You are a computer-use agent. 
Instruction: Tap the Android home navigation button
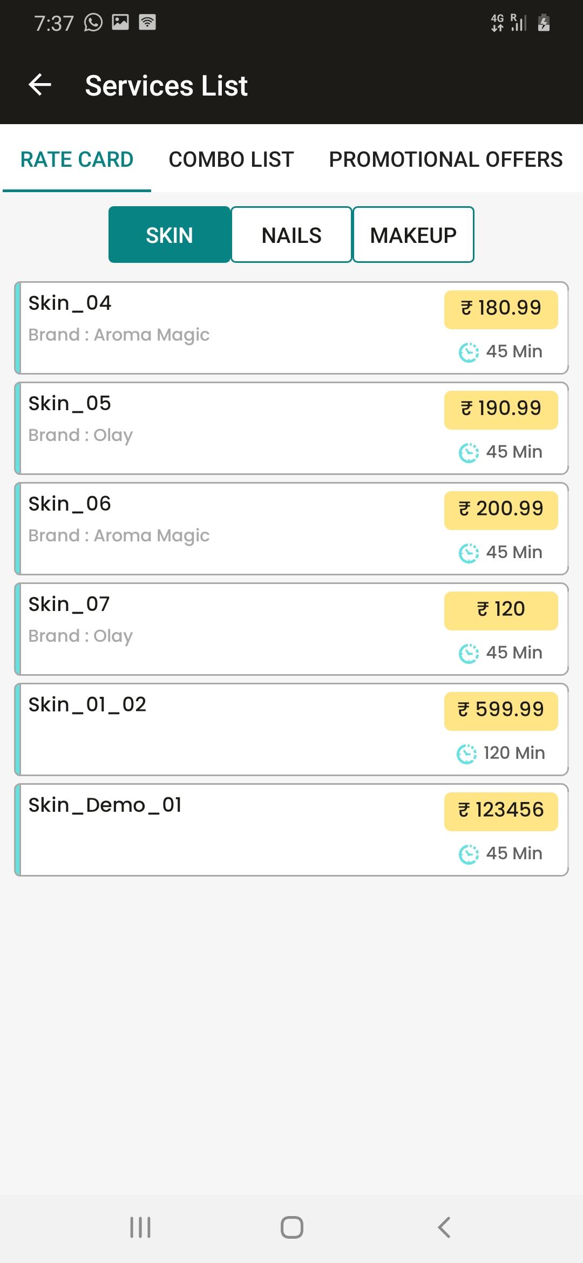click(x=291, y=1227)
